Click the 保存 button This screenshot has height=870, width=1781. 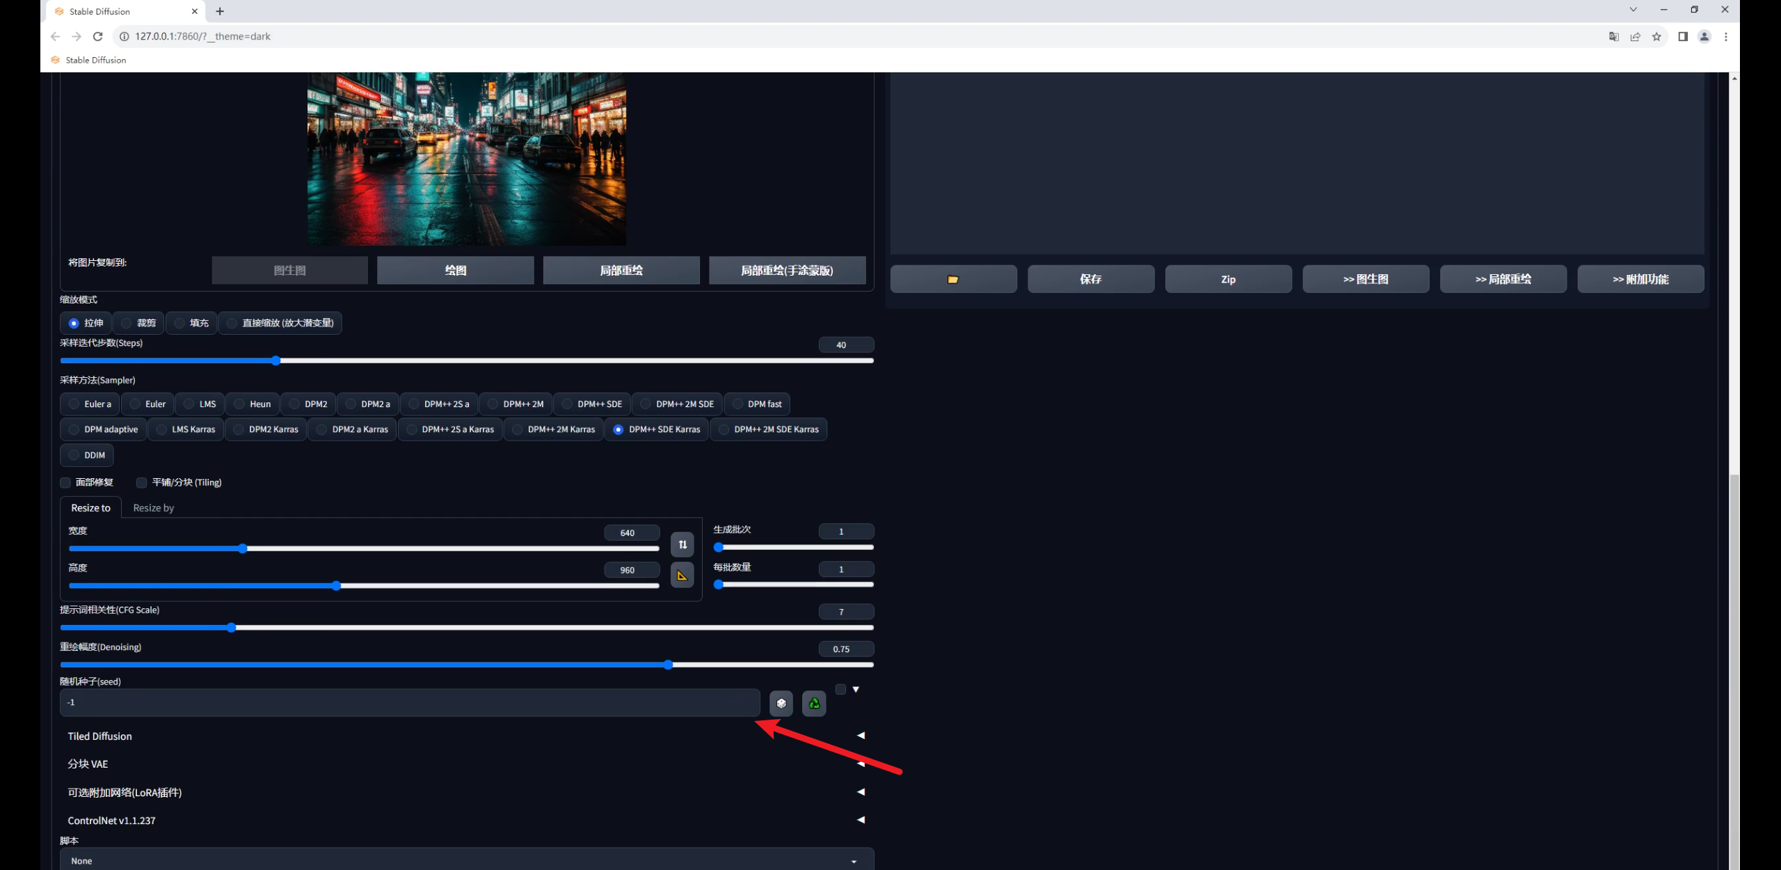coord(1091,279)
